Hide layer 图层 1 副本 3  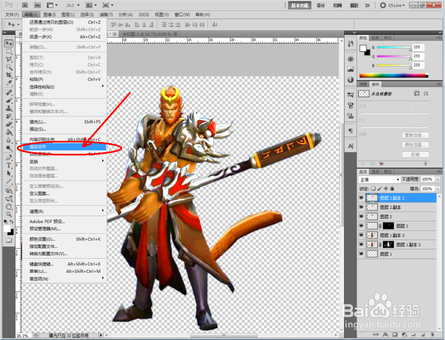[361, 235]
